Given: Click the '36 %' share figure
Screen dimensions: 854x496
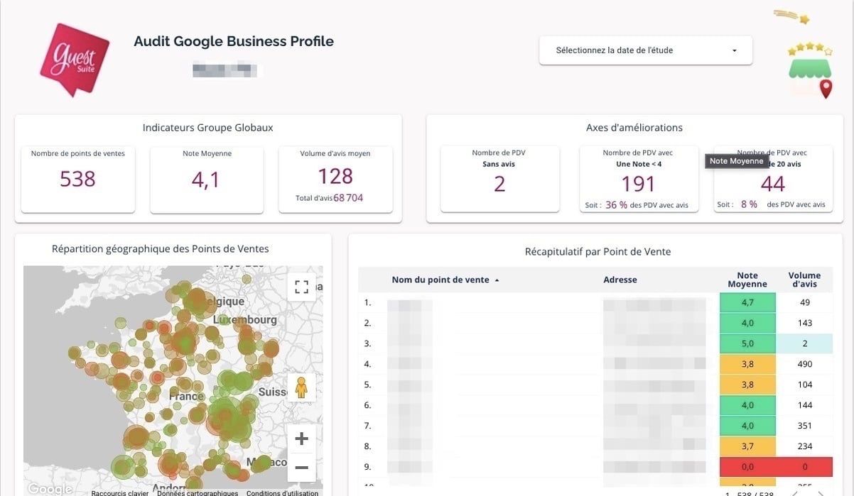Looking at the screenshot, I should (x=616, y=204).
